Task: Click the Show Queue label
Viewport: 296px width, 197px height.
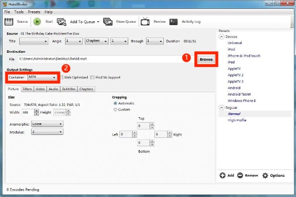Action: [126, 22]
